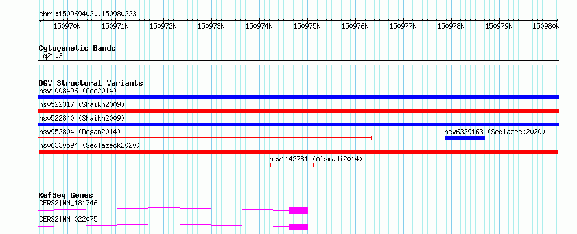This screenshot has width=577, height=234.
Task: Open variant label nsv522840 (Shaikh2009)
Action: [82, 118]
